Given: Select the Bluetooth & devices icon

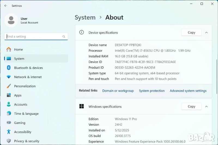Looking at the screenshot, I should (9, 68).
